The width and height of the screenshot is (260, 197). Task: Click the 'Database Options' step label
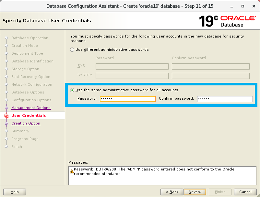coord(28,92)
